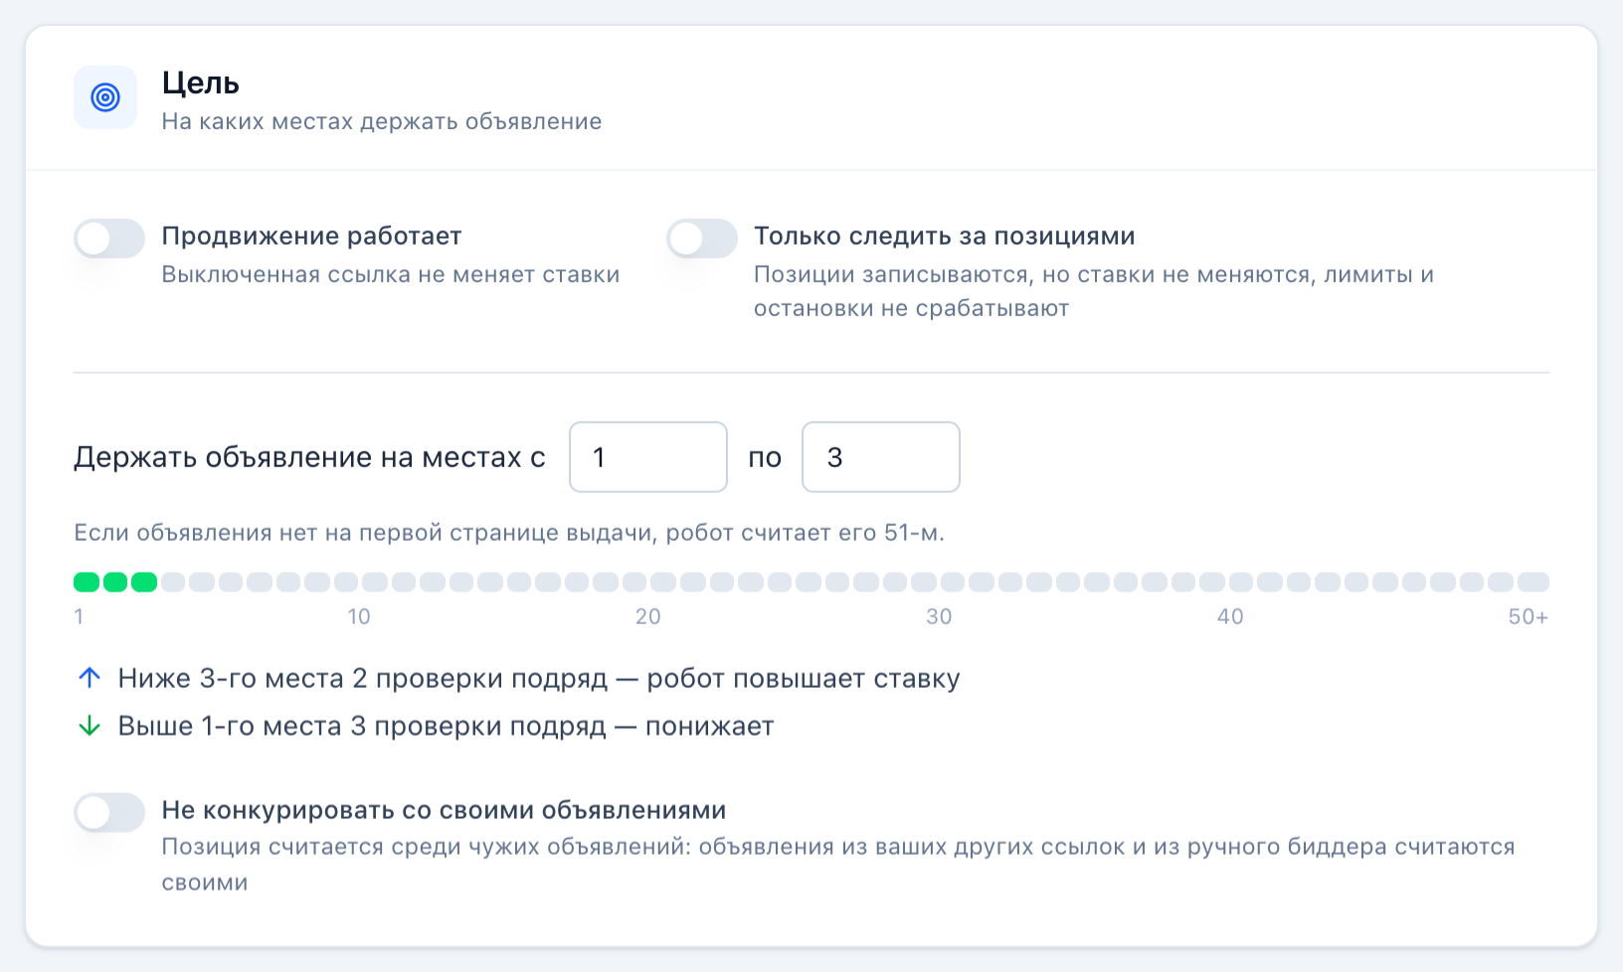Select the Цель section heading
The width and height of the screenshot is (1623, 972).
tap(201, 83)
